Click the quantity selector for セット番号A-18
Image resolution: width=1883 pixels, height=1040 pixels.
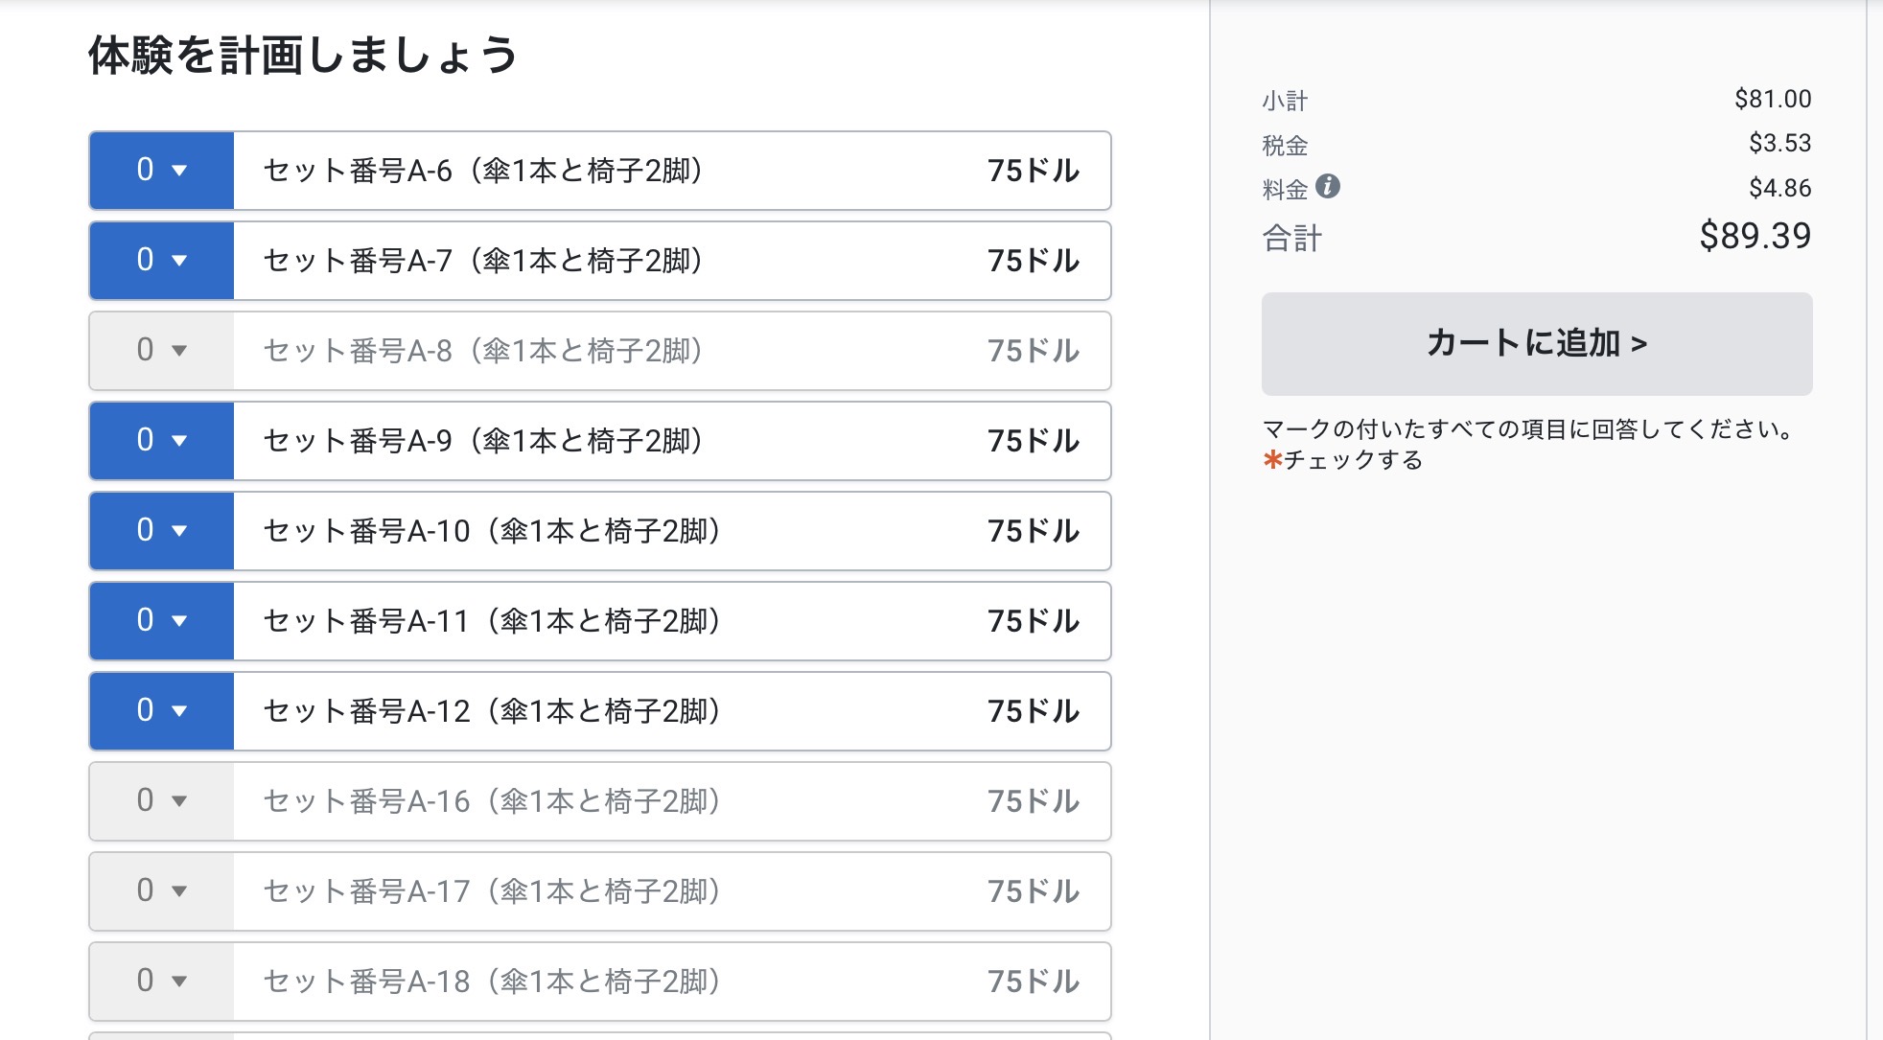click(160, 981)
